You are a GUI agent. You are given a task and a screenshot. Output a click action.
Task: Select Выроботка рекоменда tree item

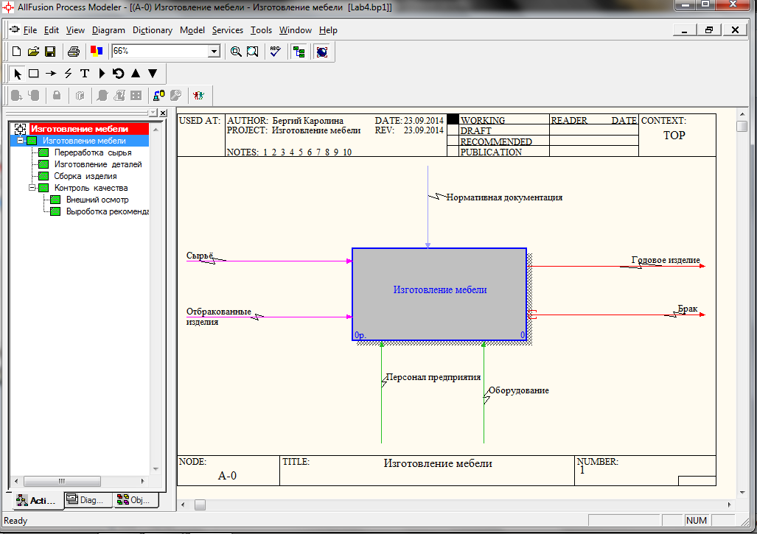point(108,211)
